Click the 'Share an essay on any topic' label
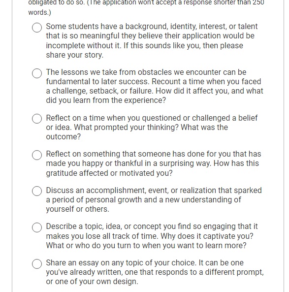Viewport: 289px width, 292px height. tap(155, 272)
